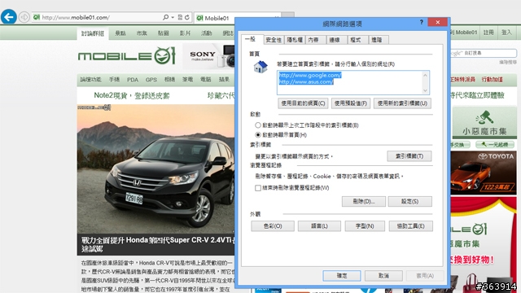Click 電腦 in the forum menu bar
The width and height of the screenshot is (521, 293).
206,80
